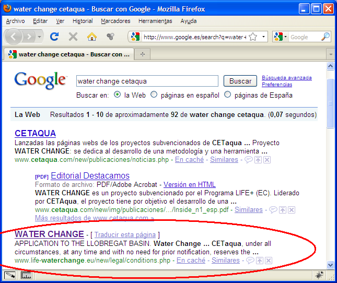The width and height of the screenshot is (337, 283).
Task: Click the Buscar button
Action: [x=240, y=81]
